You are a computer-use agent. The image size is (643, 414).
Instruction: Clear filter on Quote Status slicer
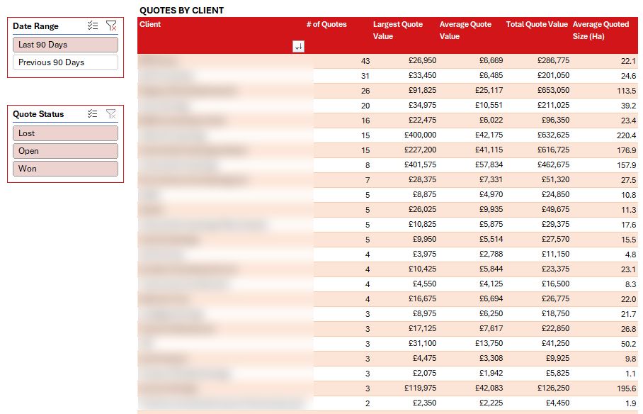pyautogui.click(x=111, y=113)
